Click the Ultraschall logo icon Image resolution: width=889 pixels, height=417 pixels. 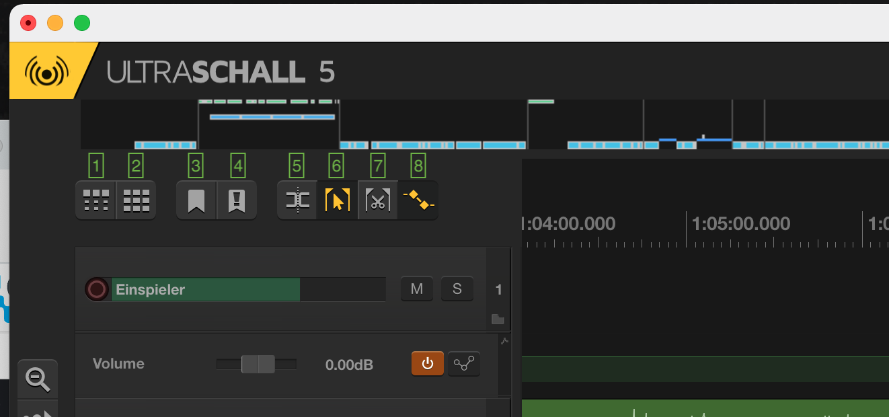click(47, 71)
